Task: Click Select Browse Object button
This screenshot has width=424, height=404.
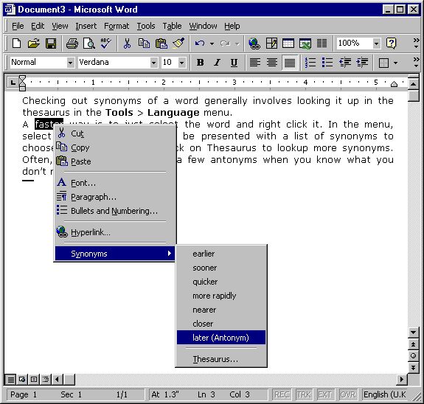Action: [x=413, y=356]
